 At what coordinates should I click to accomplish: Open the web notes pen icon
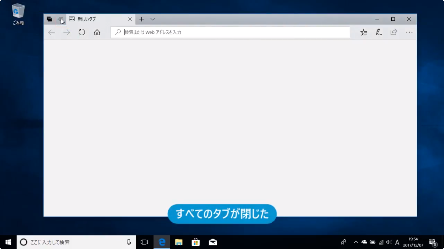click(379, 32)
